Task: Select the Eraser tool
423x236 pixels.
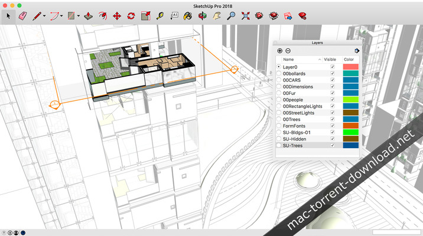Action: [x=22, y=15]
